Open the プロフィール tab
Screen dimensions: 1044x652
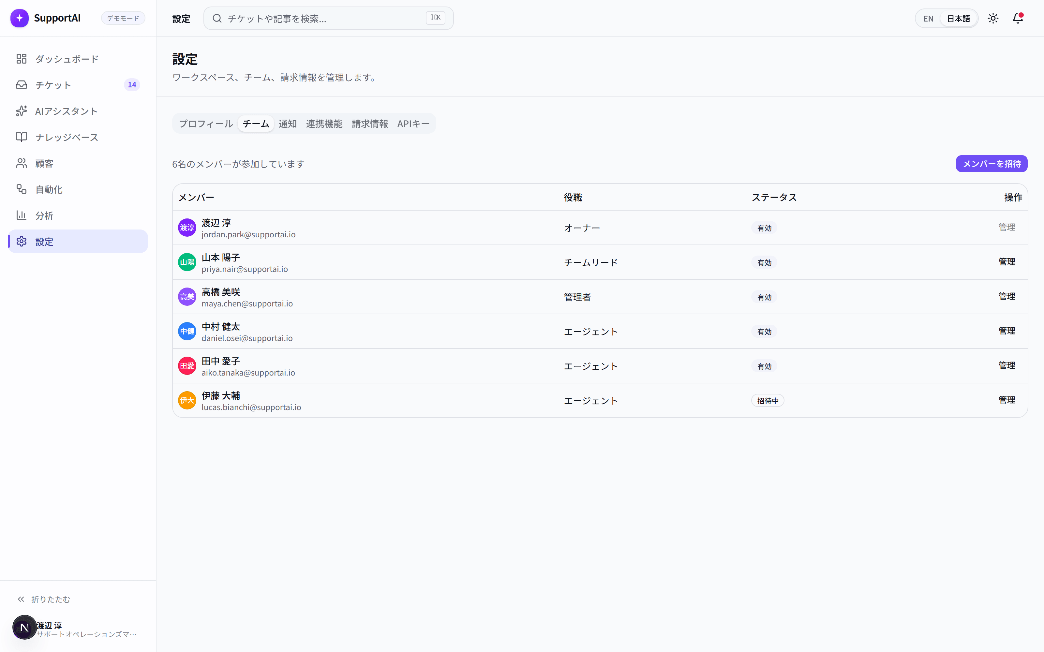pyautogui.click(x=206, y=124)
